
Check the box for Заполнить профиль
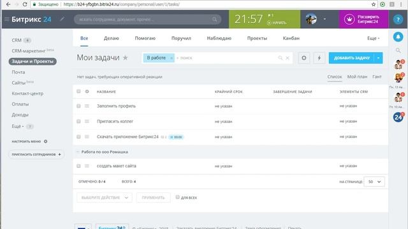coord(78,106)
